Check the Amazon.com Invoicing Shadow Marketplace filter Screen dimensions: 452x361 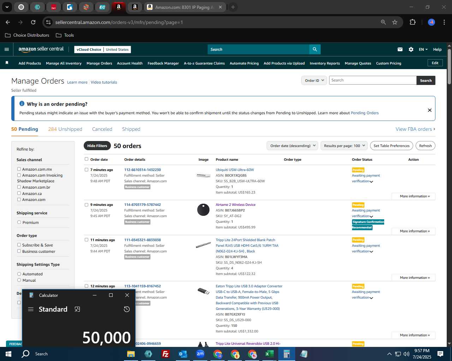pyautogui.click(x=19, y=175)
